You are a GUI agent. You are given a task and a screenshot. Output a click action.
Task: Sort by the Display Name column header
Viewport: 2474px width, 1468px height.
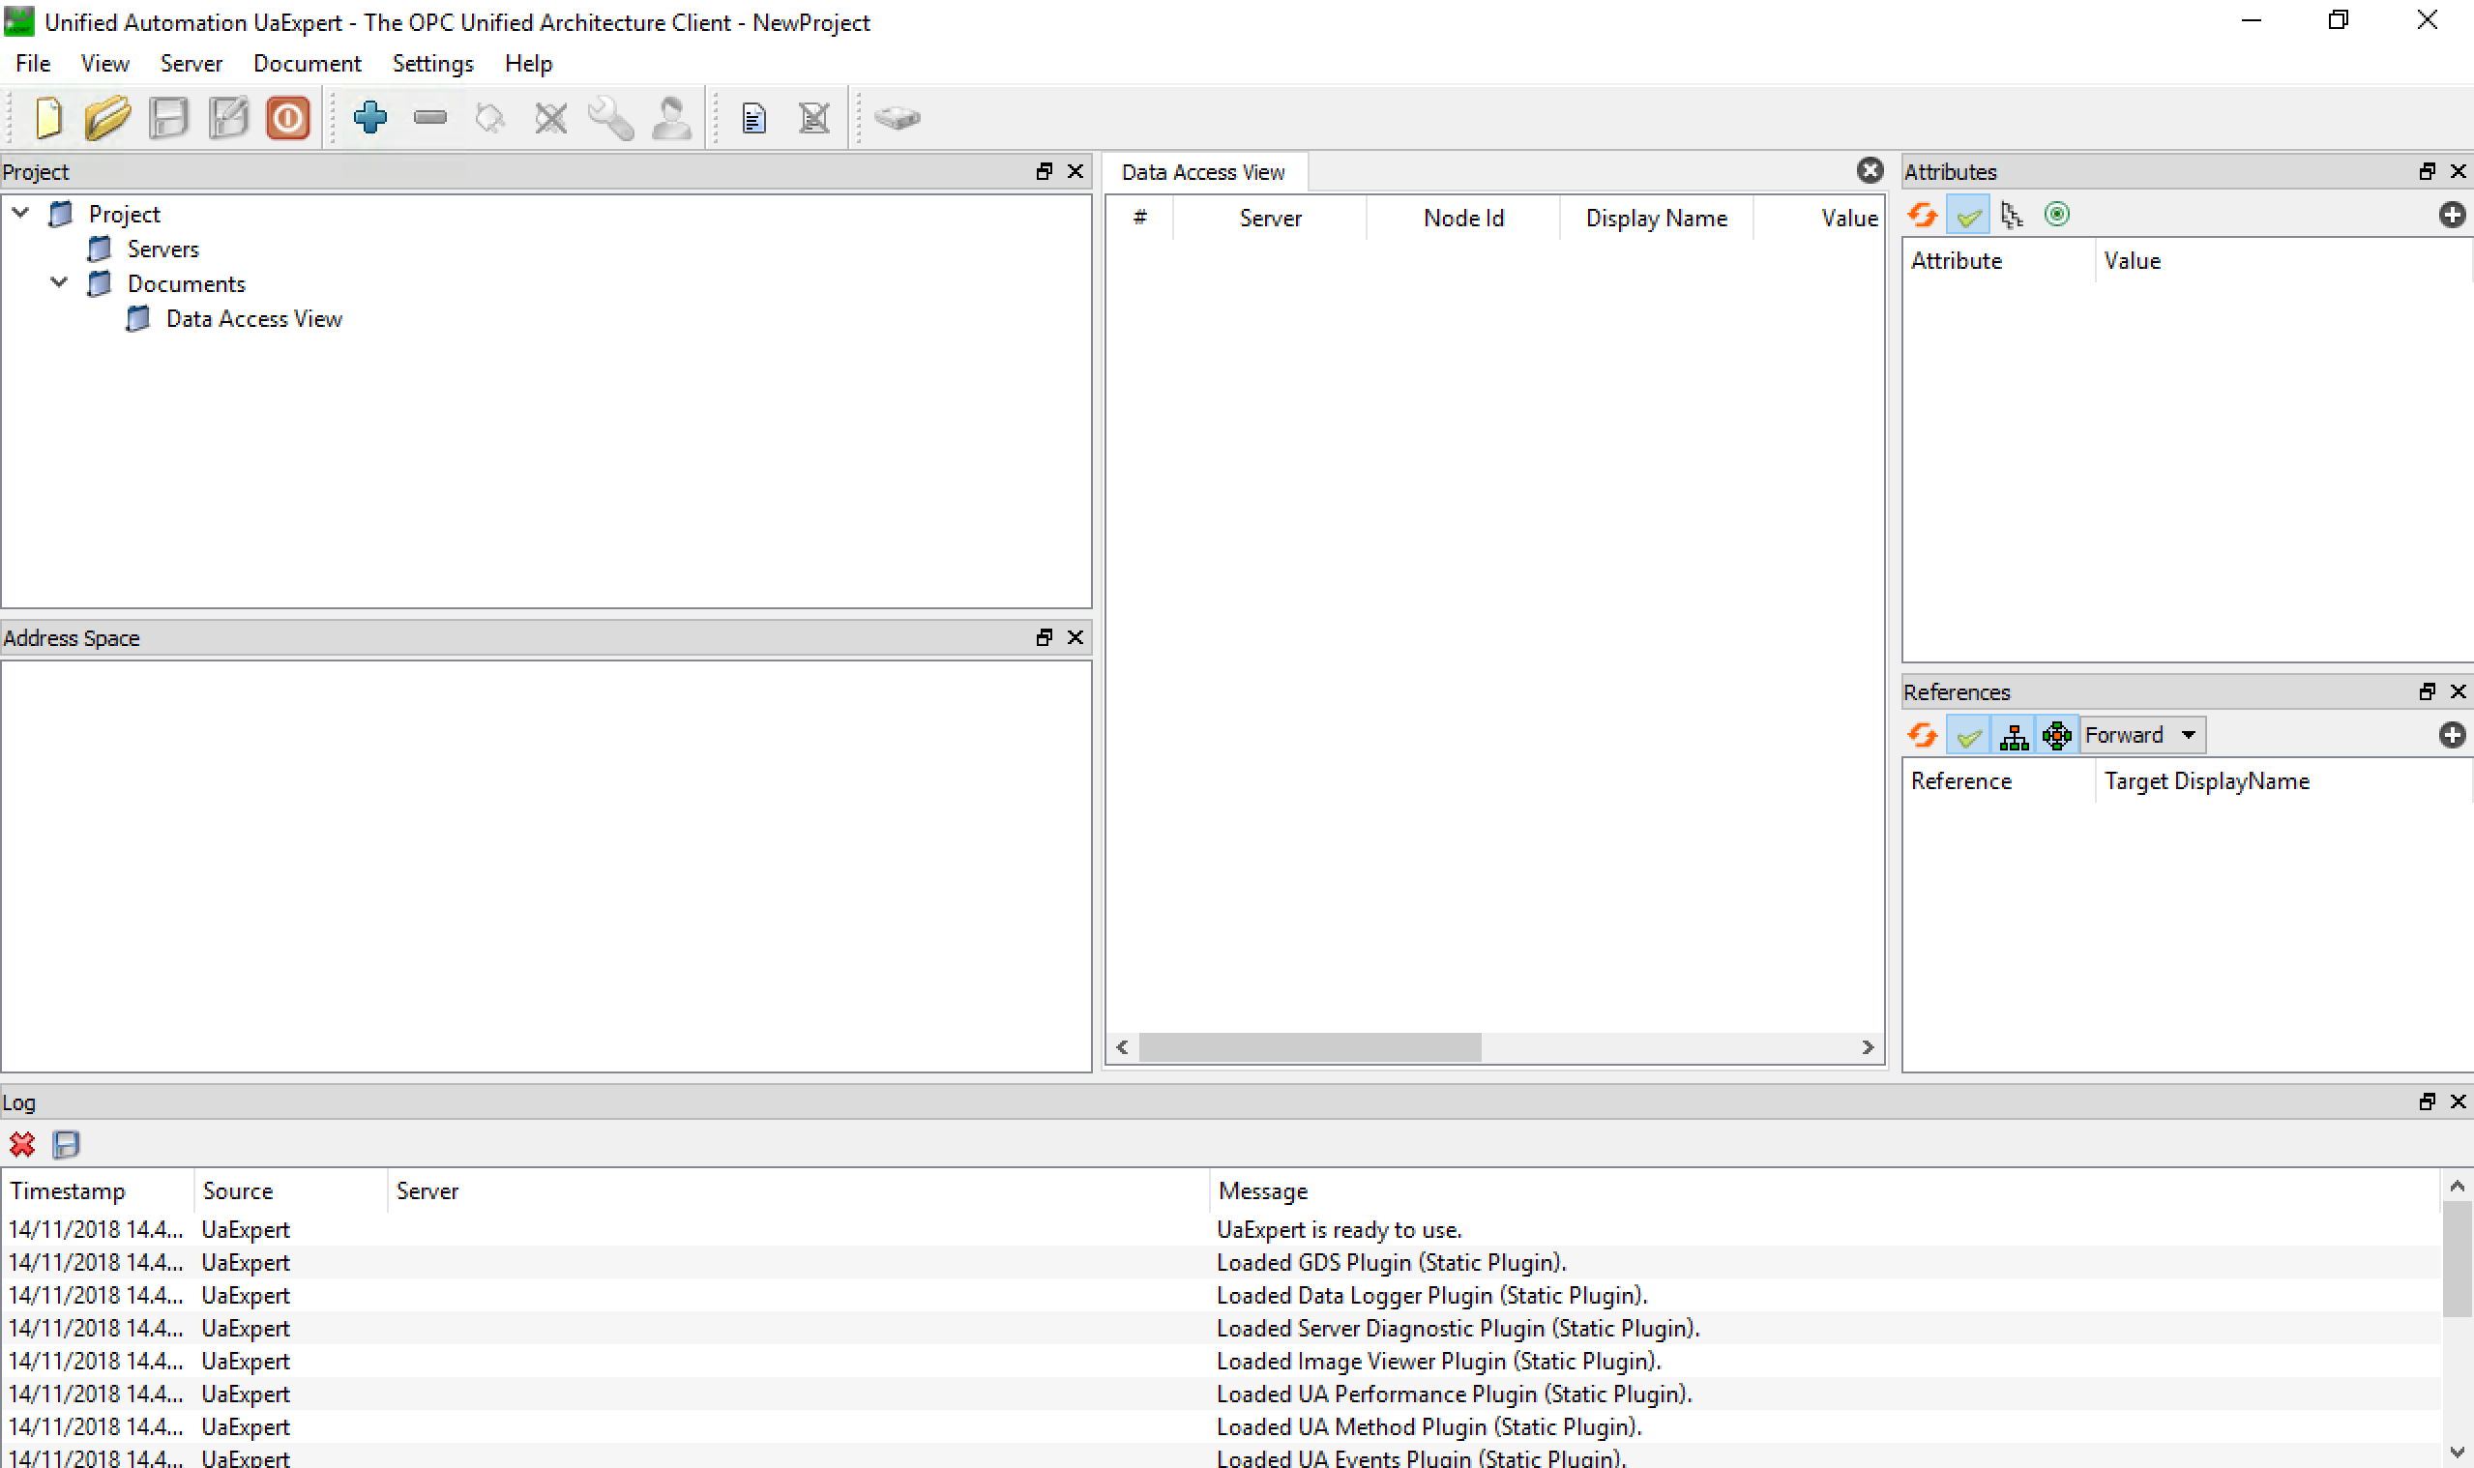click(1657, 218)
